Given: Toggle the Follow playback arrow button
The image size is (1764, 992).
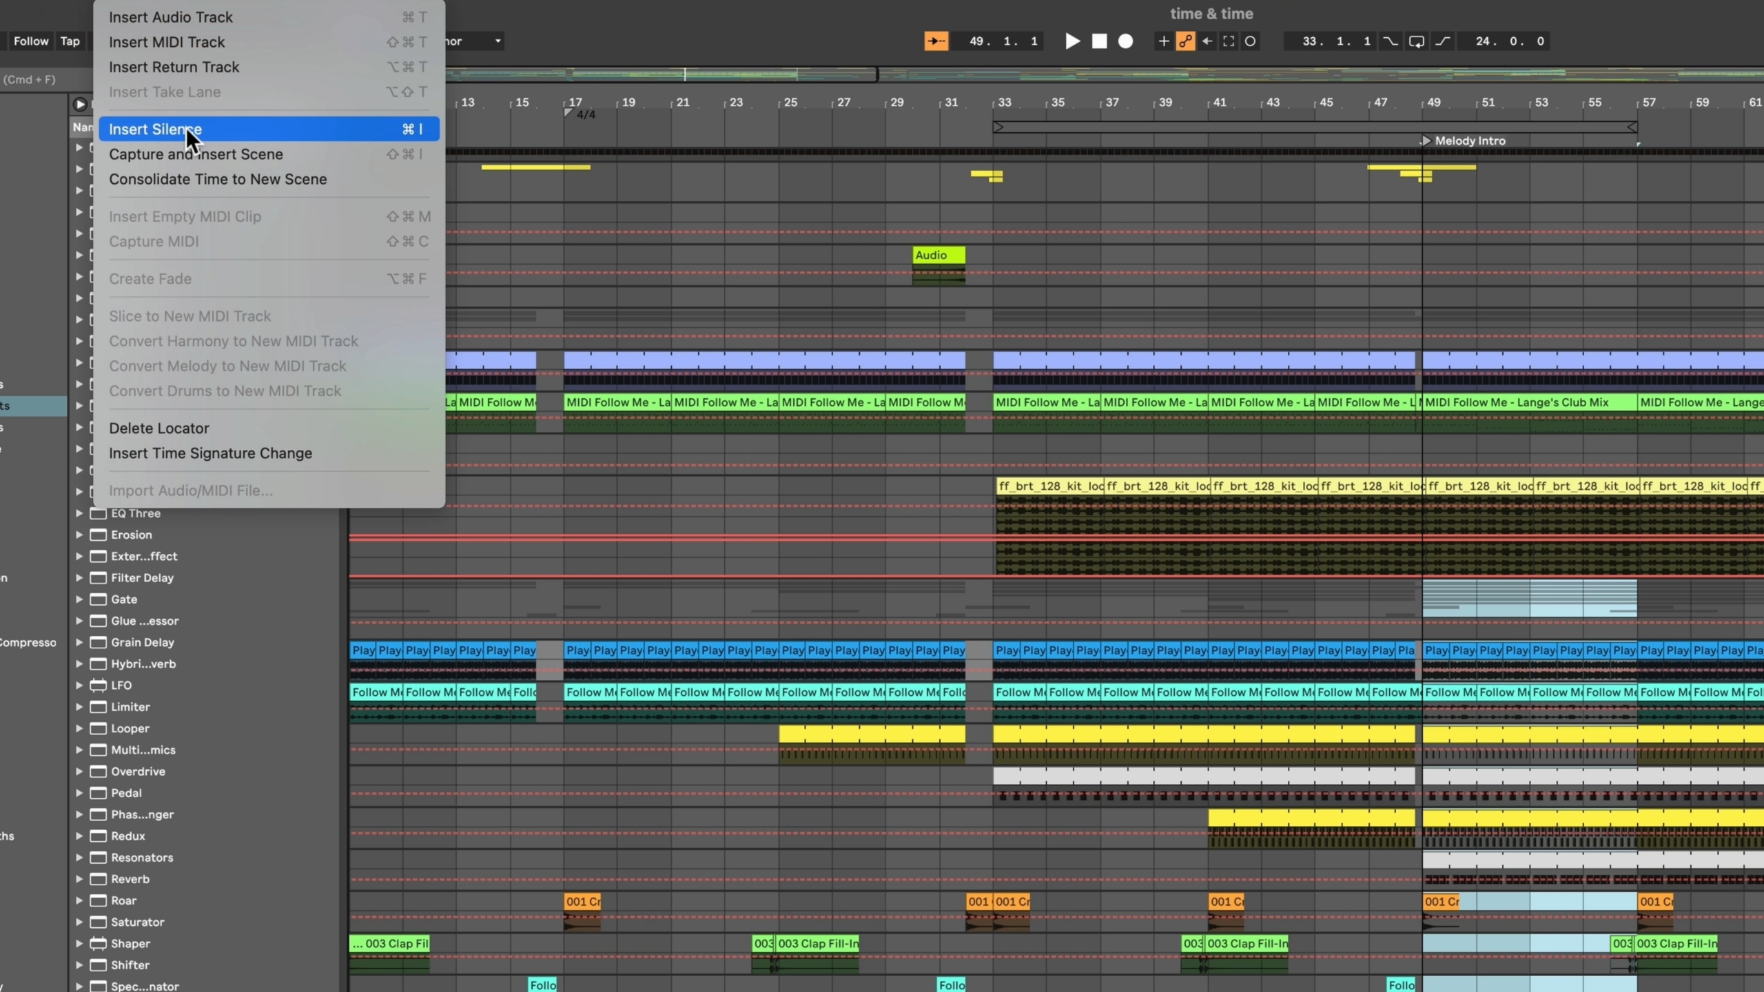Looking at the screenshot, I should click(936, 41).
